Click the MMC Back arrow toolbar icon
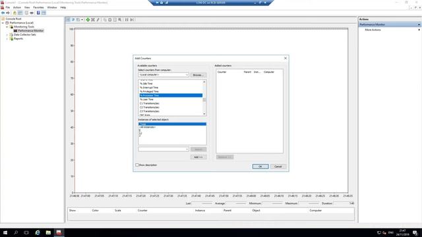This screenshot has height=237, width=422. [x=3, y=13]
